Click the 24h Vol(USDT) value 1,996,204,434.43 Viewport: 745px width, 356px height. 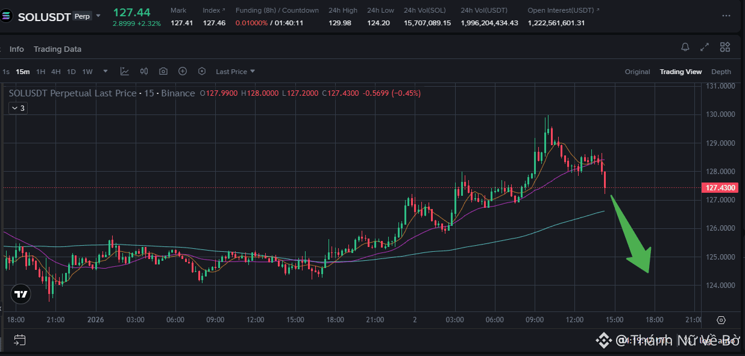click(489, 23)
